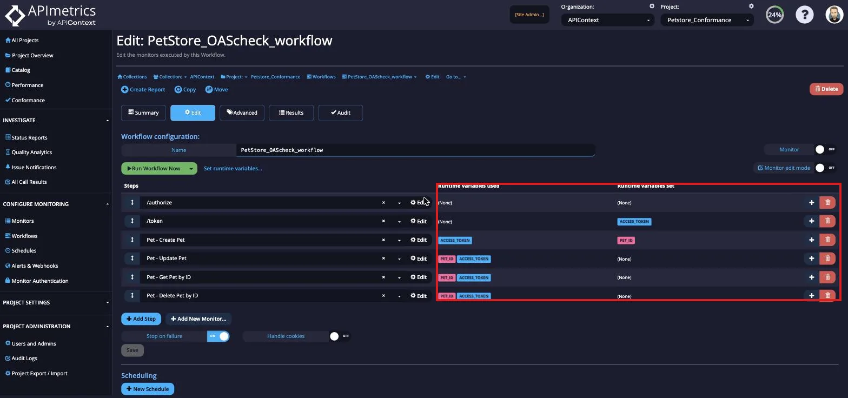Expand the PROJECT SETTINGS section
Viewport: 848px width, 398px height.
107,303
